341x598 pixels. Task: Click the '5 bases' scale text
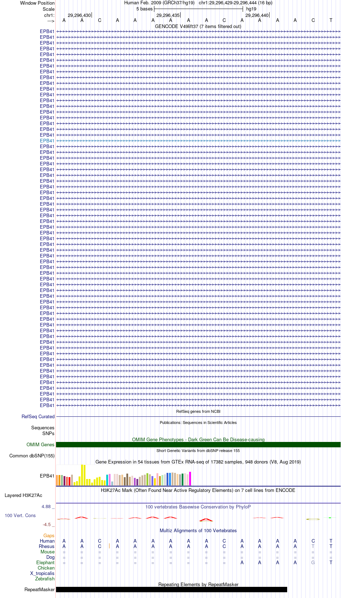tap(144, 9)
